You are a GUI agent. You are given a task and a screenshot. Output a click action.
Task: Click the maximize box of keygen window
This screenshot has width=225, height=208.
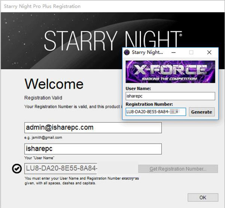point(191,52)
